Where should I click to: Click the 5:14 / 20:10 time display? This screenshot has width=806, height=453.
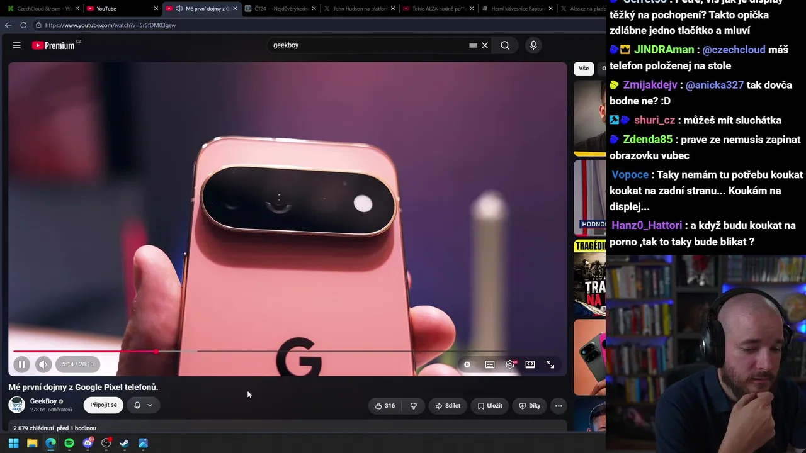tap(77, 364)
